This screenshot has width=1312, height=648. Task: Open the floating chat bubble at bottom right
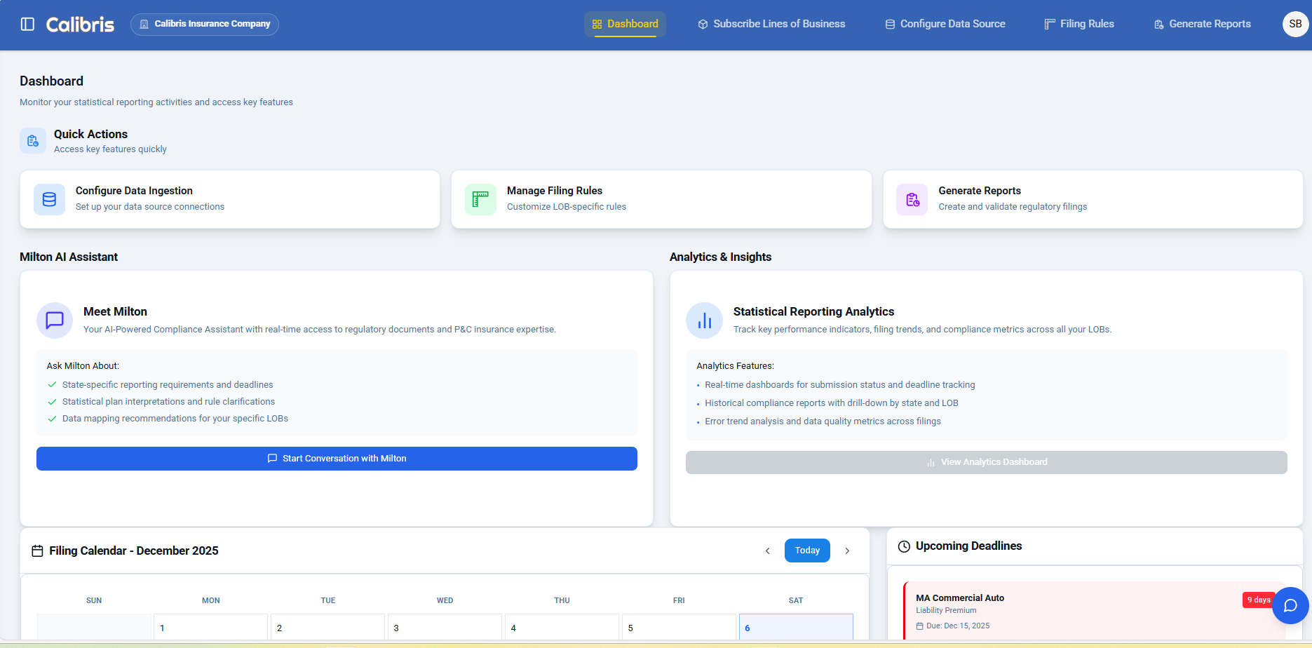1290,605
